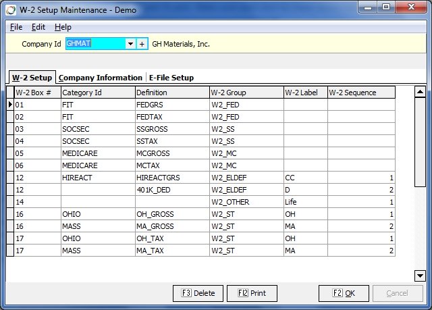Expand the Company Id dropdown arrow
432x310 pixels.
tap(130, 44)
